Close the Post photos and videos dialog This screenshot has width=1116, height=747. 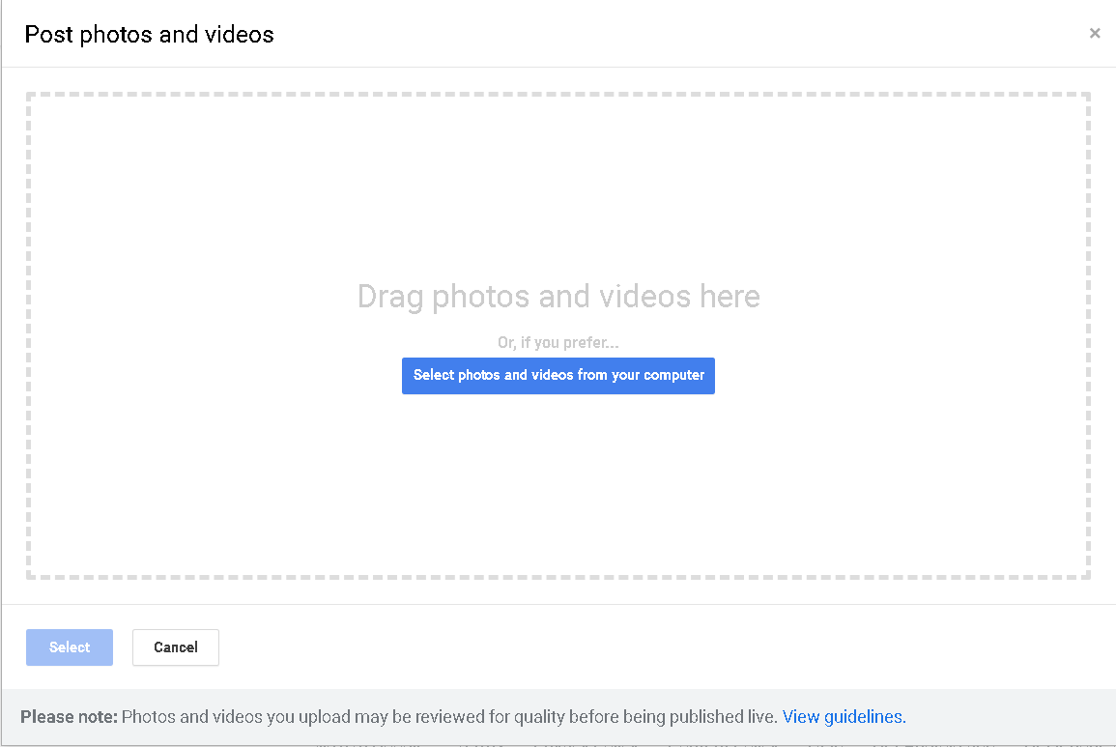[x=1095, y=32]
